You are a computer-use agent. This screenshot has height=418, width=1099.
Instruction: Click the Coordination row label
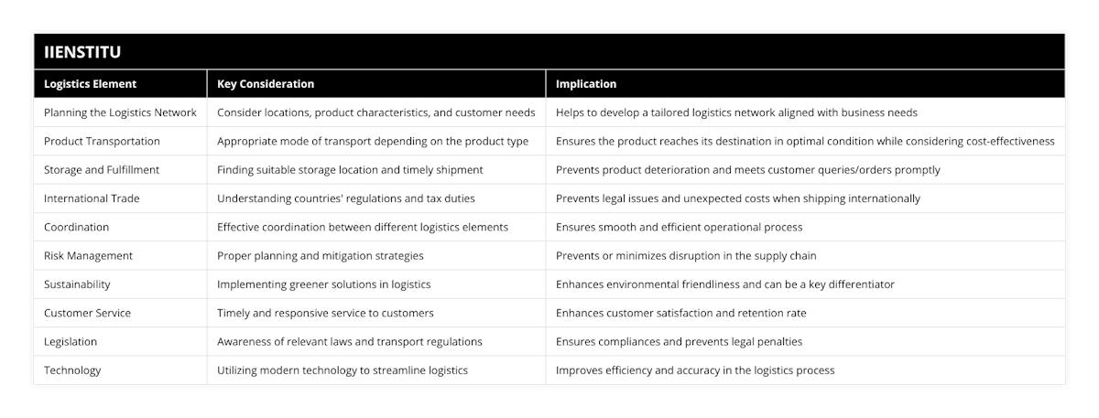[x=76, y=227]
